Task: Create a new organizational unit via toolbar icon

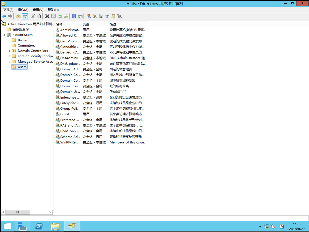Action: pyautogui.click(x=101, y=16)
